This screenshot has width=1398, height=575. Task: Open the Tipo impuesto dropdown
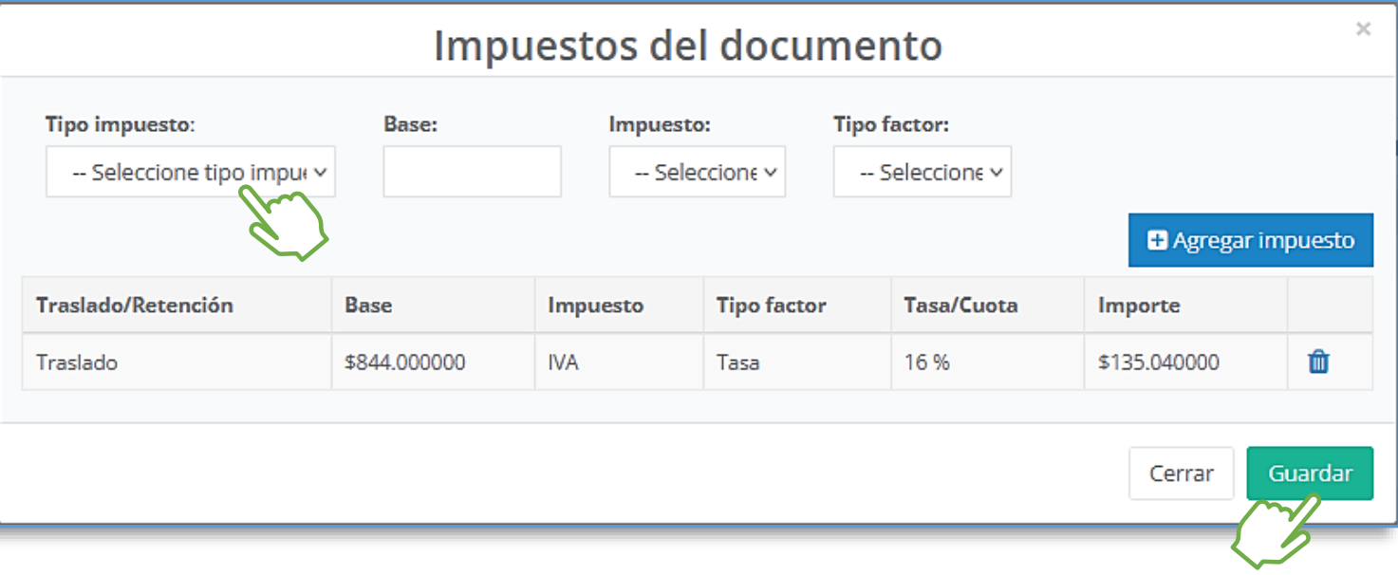(x=190, y=172)
